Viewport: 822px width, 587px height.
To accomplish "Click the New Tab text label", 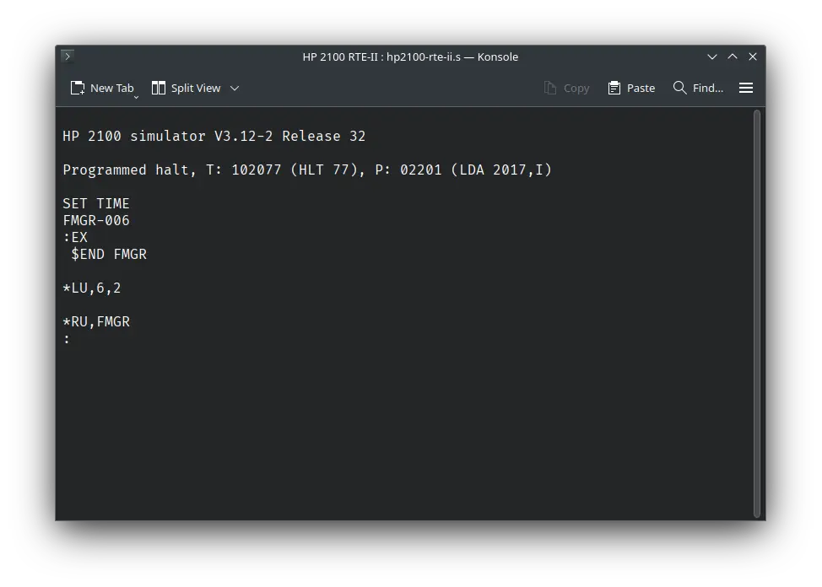I will (111, 87).
